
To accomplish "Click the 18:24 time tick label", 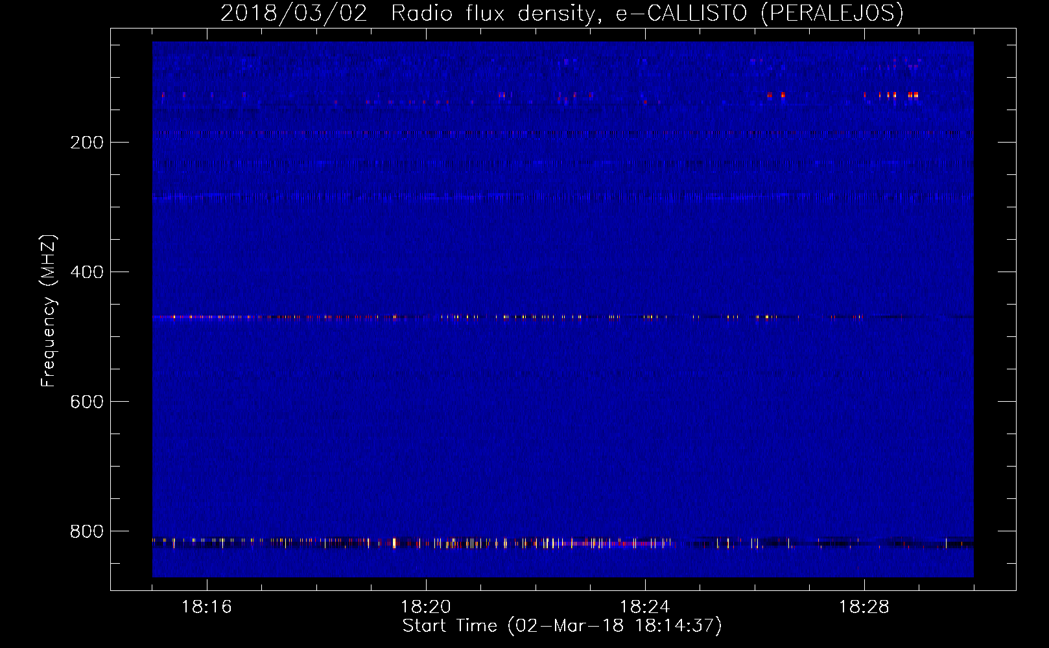I will [x=645, y=607].
